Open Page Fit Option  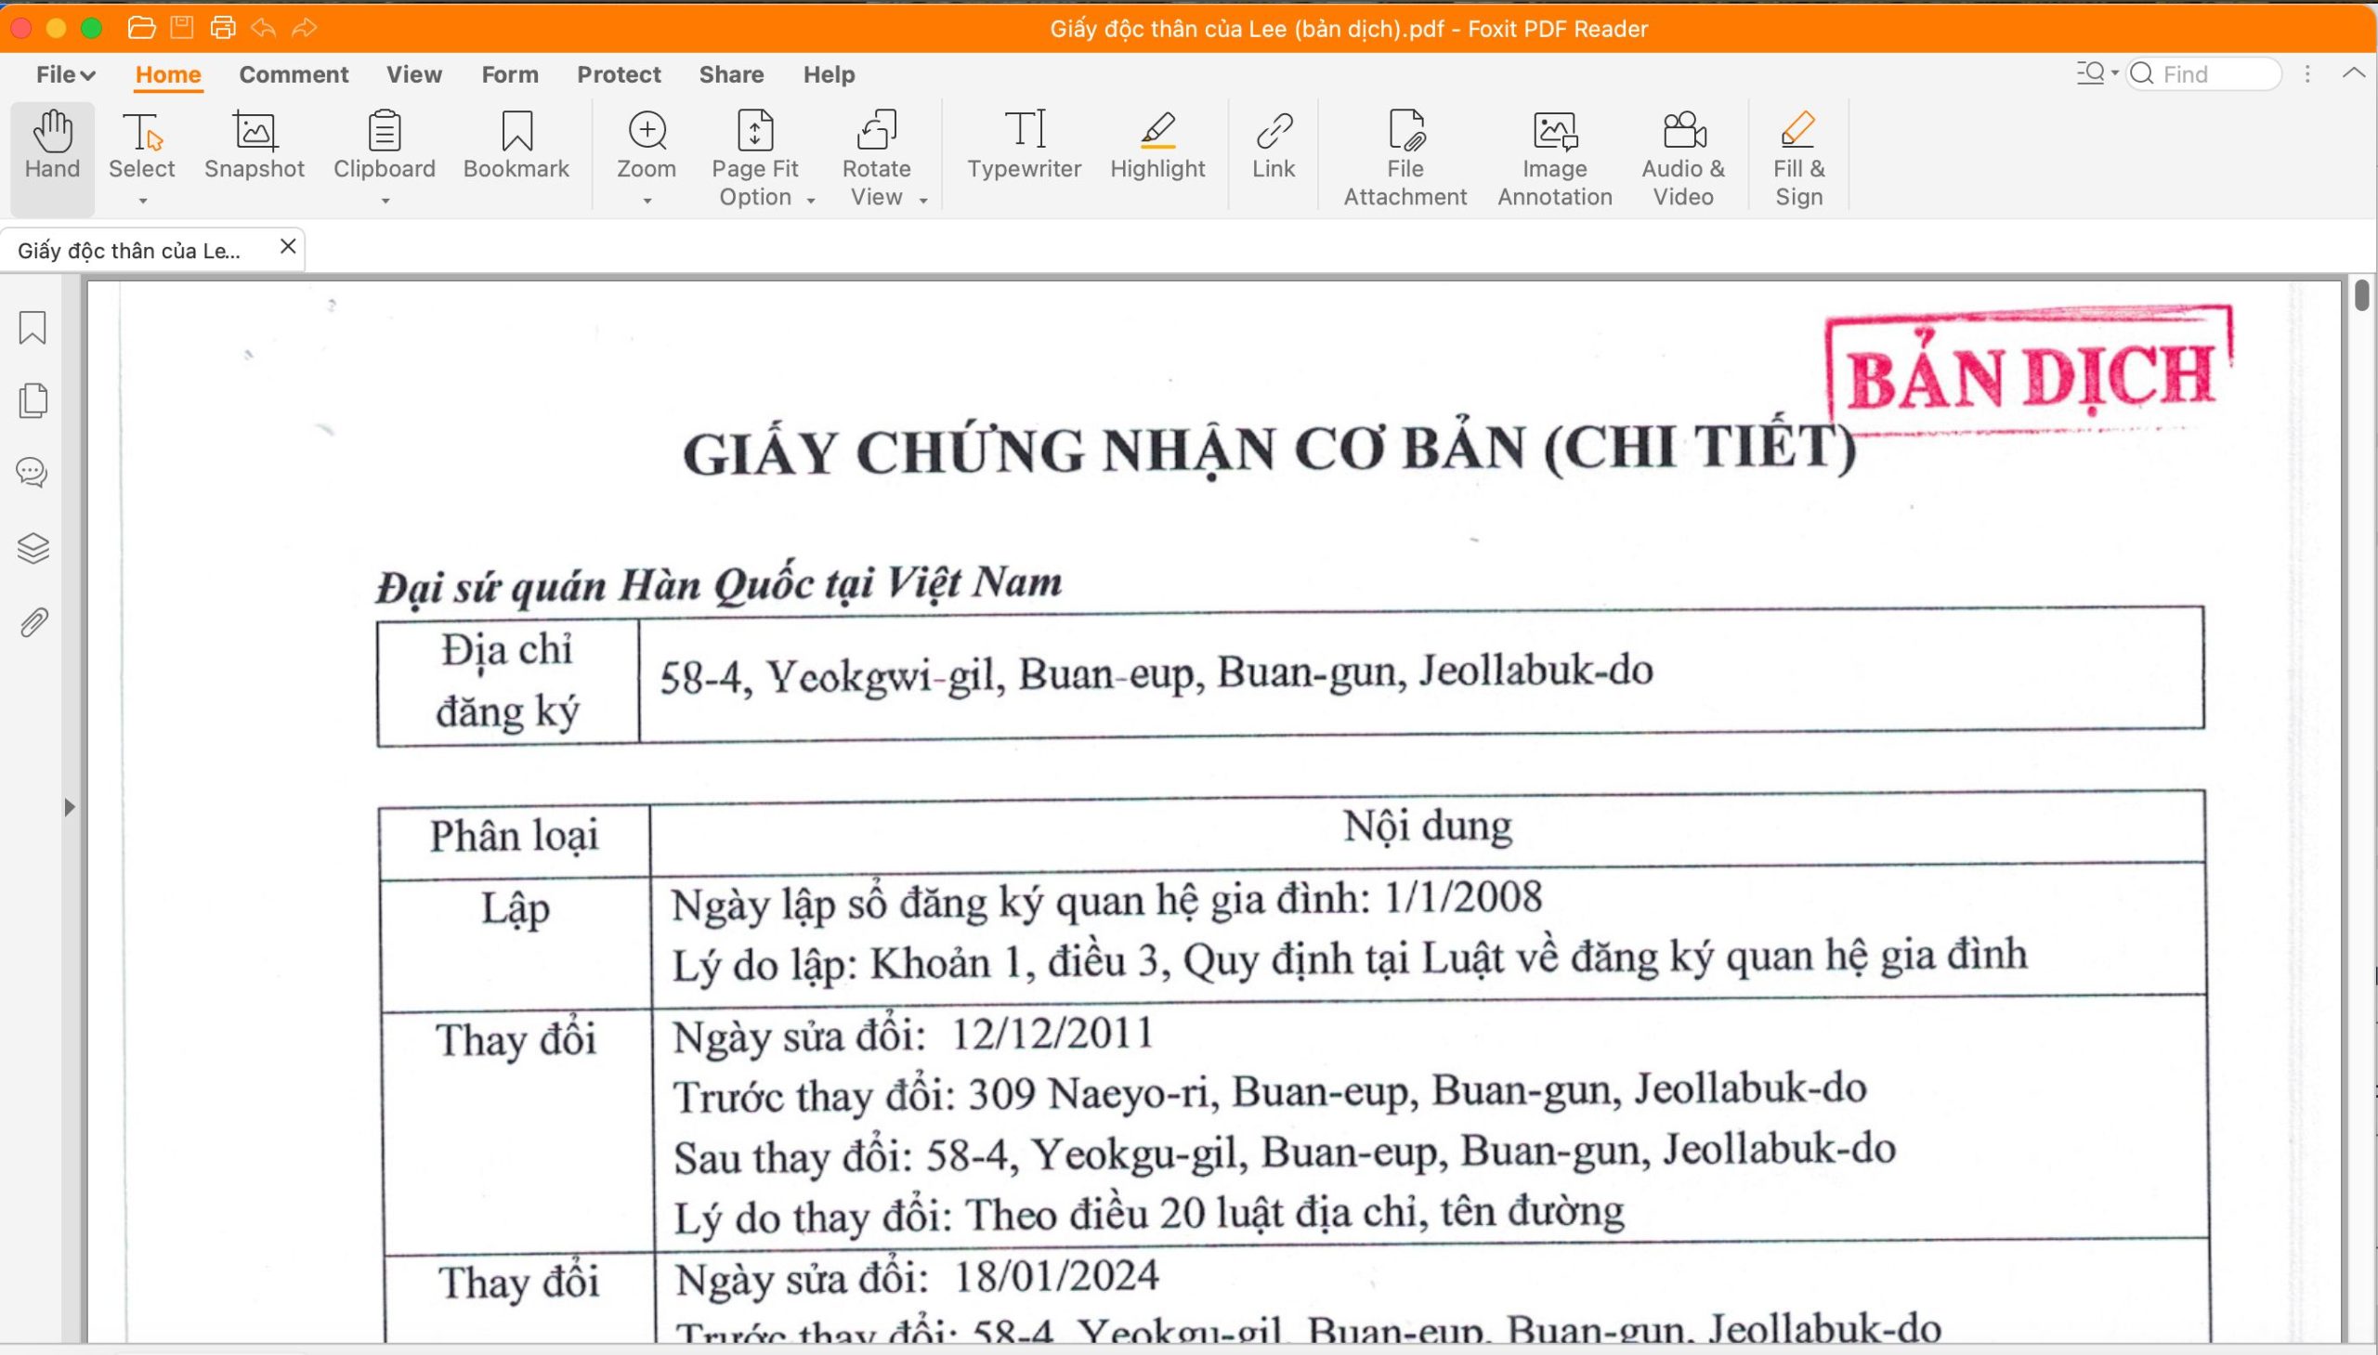pos(755,158)
